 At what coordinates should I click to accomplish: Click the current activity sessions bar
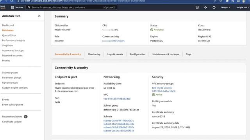(107, 41)
